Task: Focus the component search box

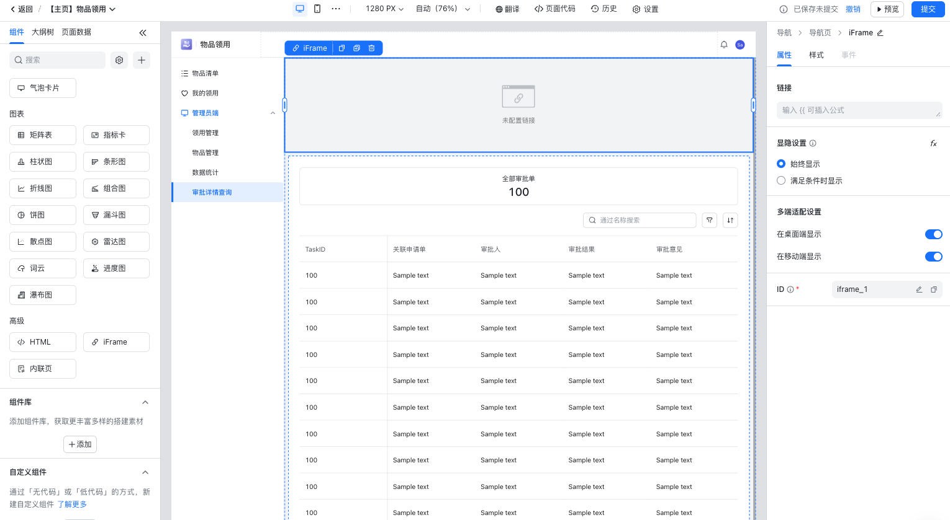Action: tap(58, 60)
